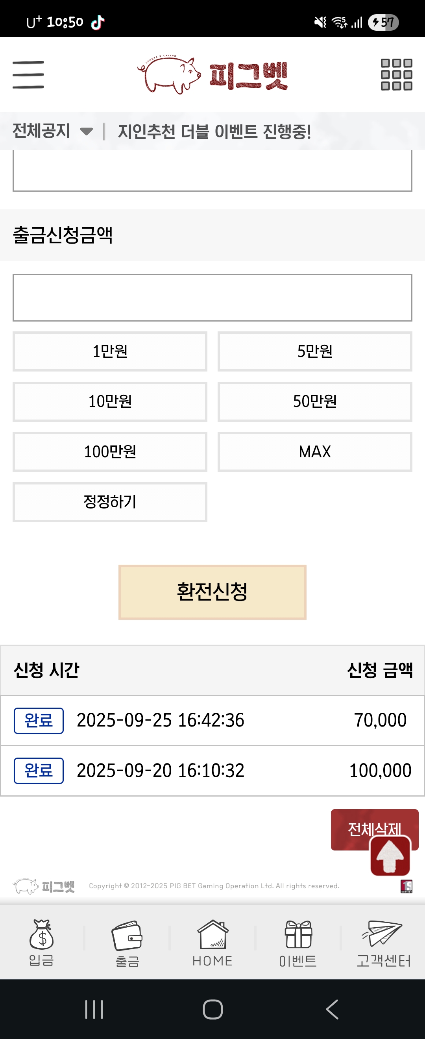Screen dimensions: 425x1039
Task: Open the 지인추천 더블 이벤트 notice
Action: coord(214,131)
